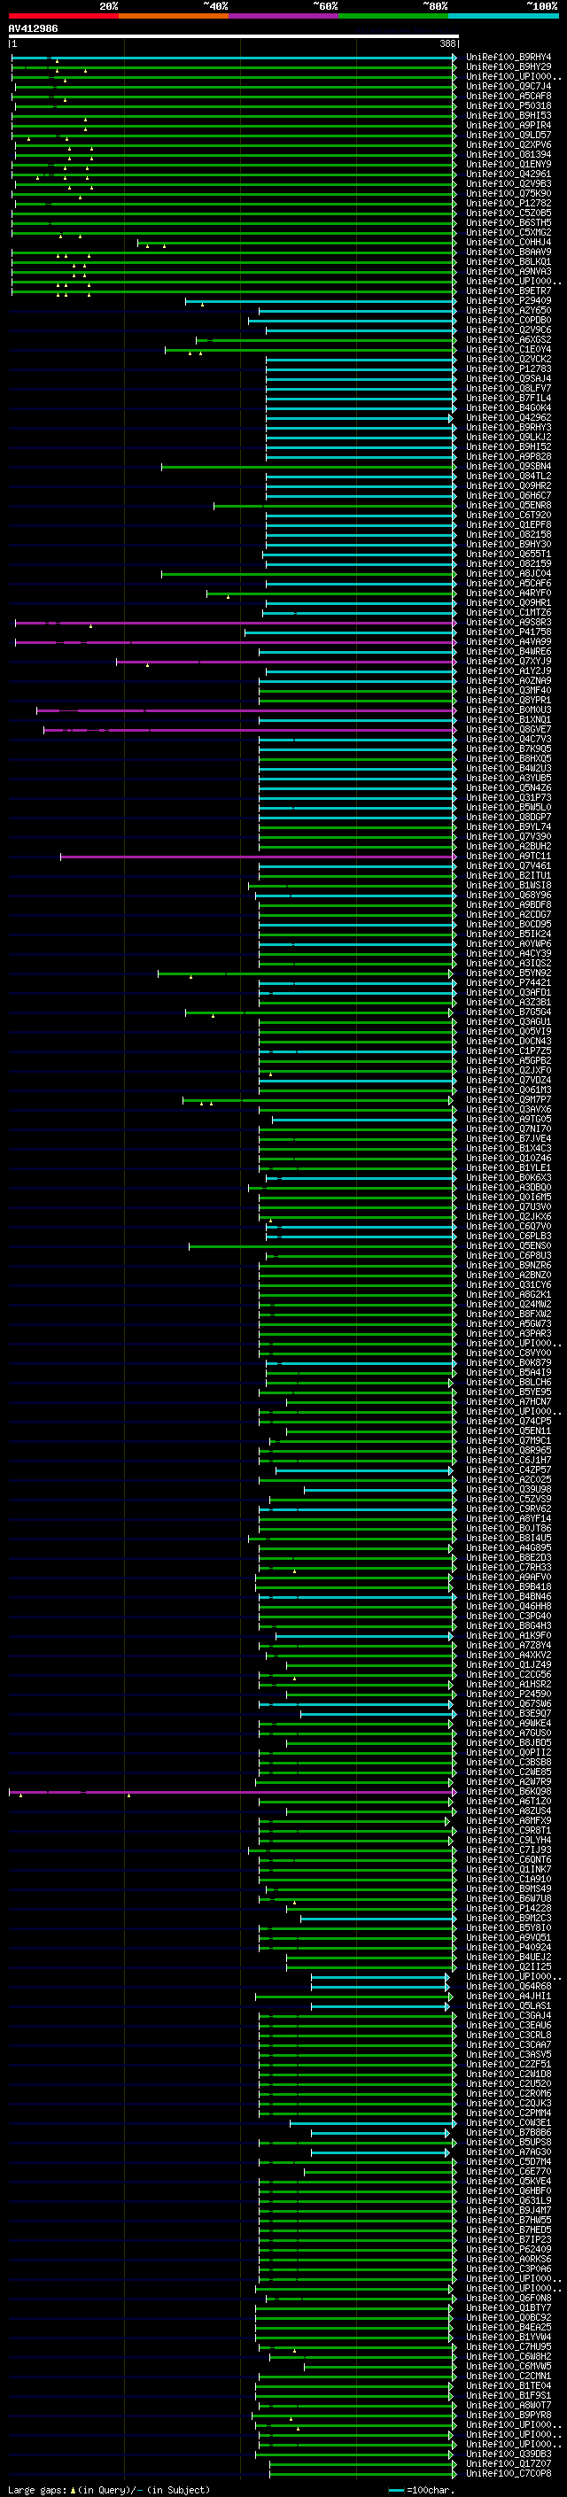
Task: Click the green ~80% identity legend bar
Action: [393, 17]
